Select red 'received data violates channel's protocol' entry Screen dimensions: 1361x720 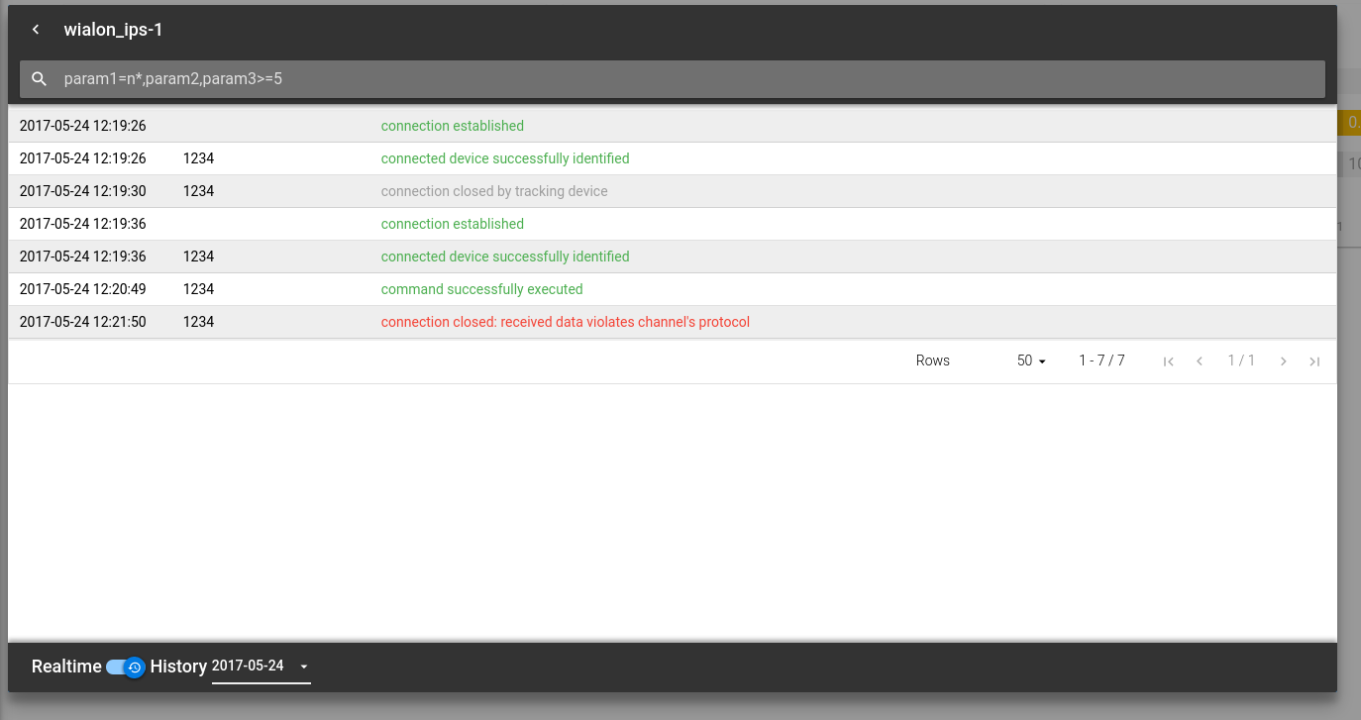point(673,322)
